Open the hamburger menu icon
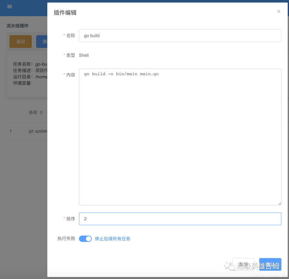The image size is (289, 279). [9, 7]
